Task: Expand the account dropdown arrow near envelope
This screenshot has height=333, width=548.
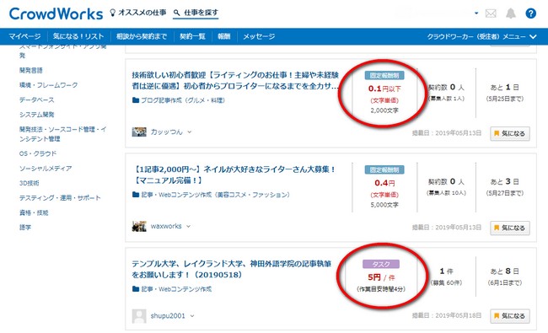Action: 476,13
